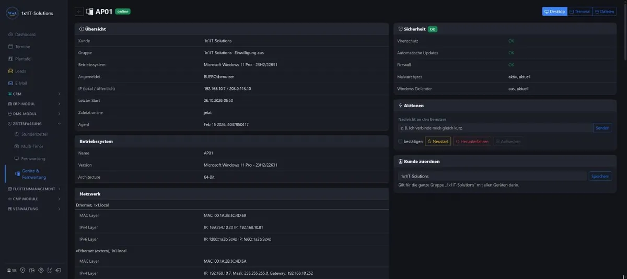
Task: Click the info icon in Übersicht header
Action: click(82, 29)
